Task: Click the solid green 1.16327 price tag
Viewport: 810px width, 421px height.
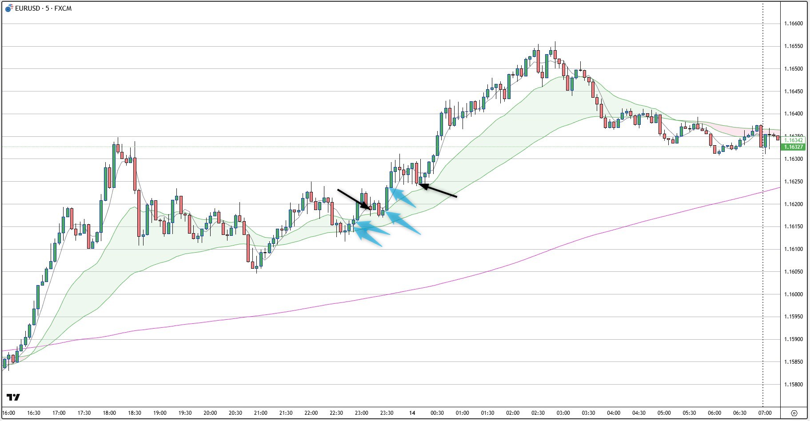Action: click(x=793, y=147)
